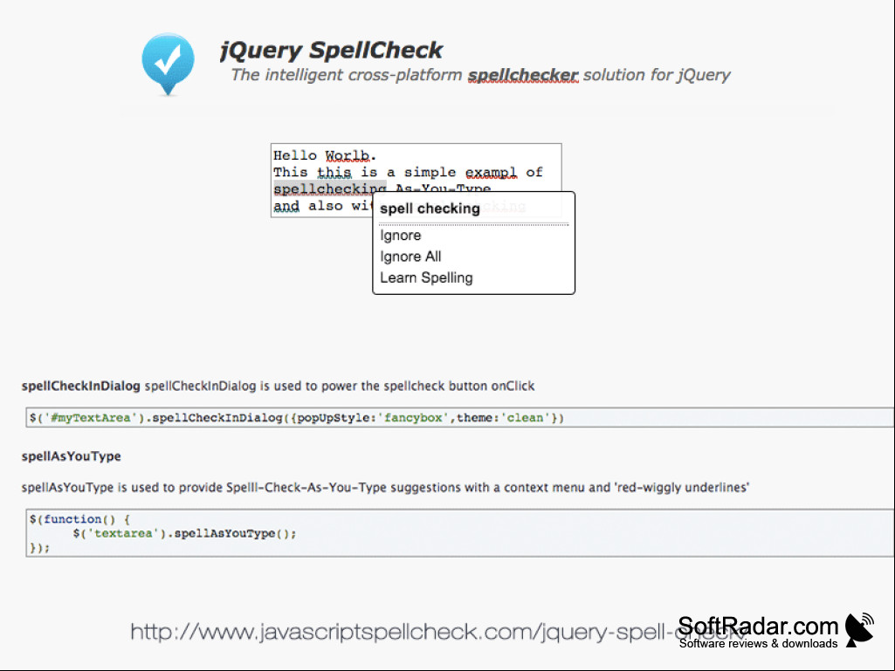Image resolution: width=895 pixels, height=671 pixels.
Task: Click the underlined 'spellchecker' word in tagline
Action: [x=523, y=75]
